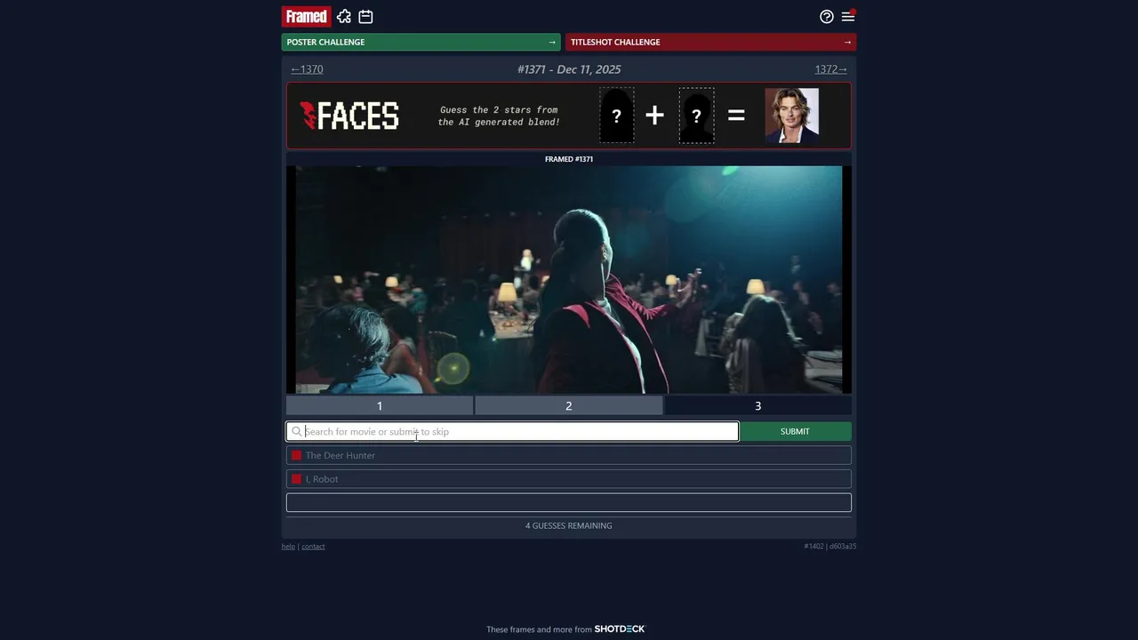Open the help question mark icon

[827, 16]
